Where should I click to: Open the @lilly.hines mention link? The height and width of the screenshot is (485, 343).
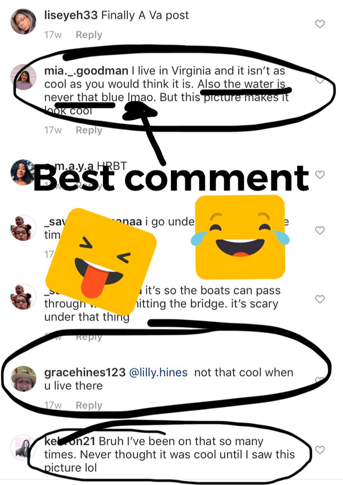click(x=158, y=372)
